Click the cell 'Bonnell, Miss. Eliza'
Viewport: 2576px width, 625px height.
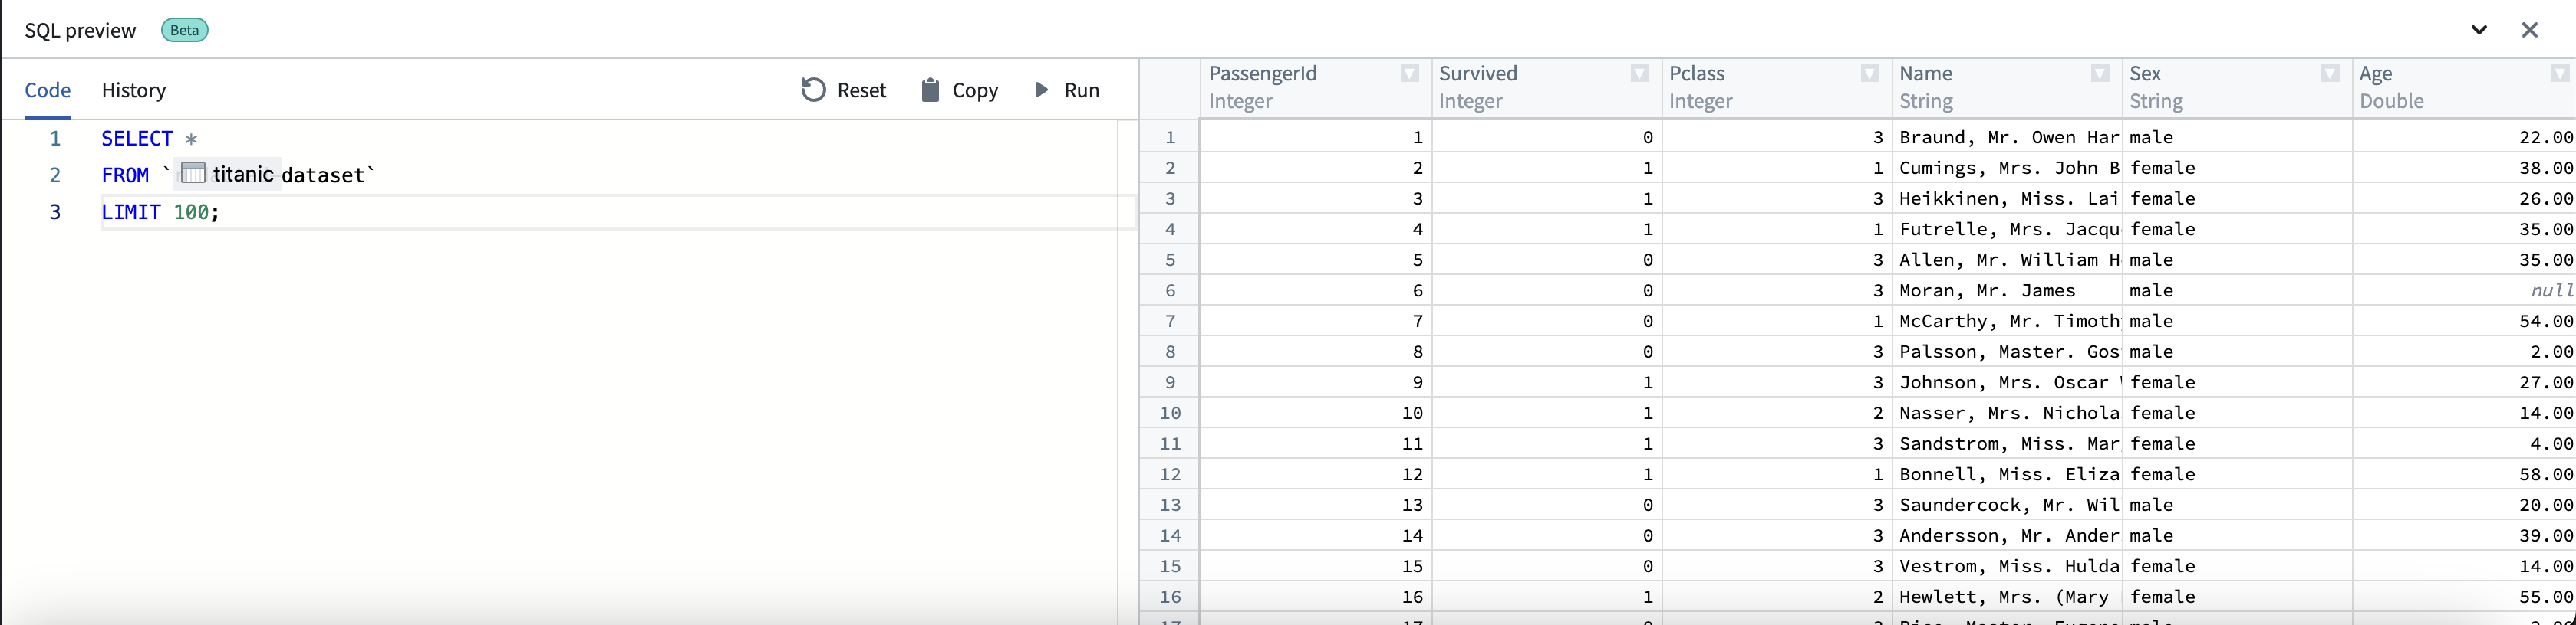point(2006,474)
